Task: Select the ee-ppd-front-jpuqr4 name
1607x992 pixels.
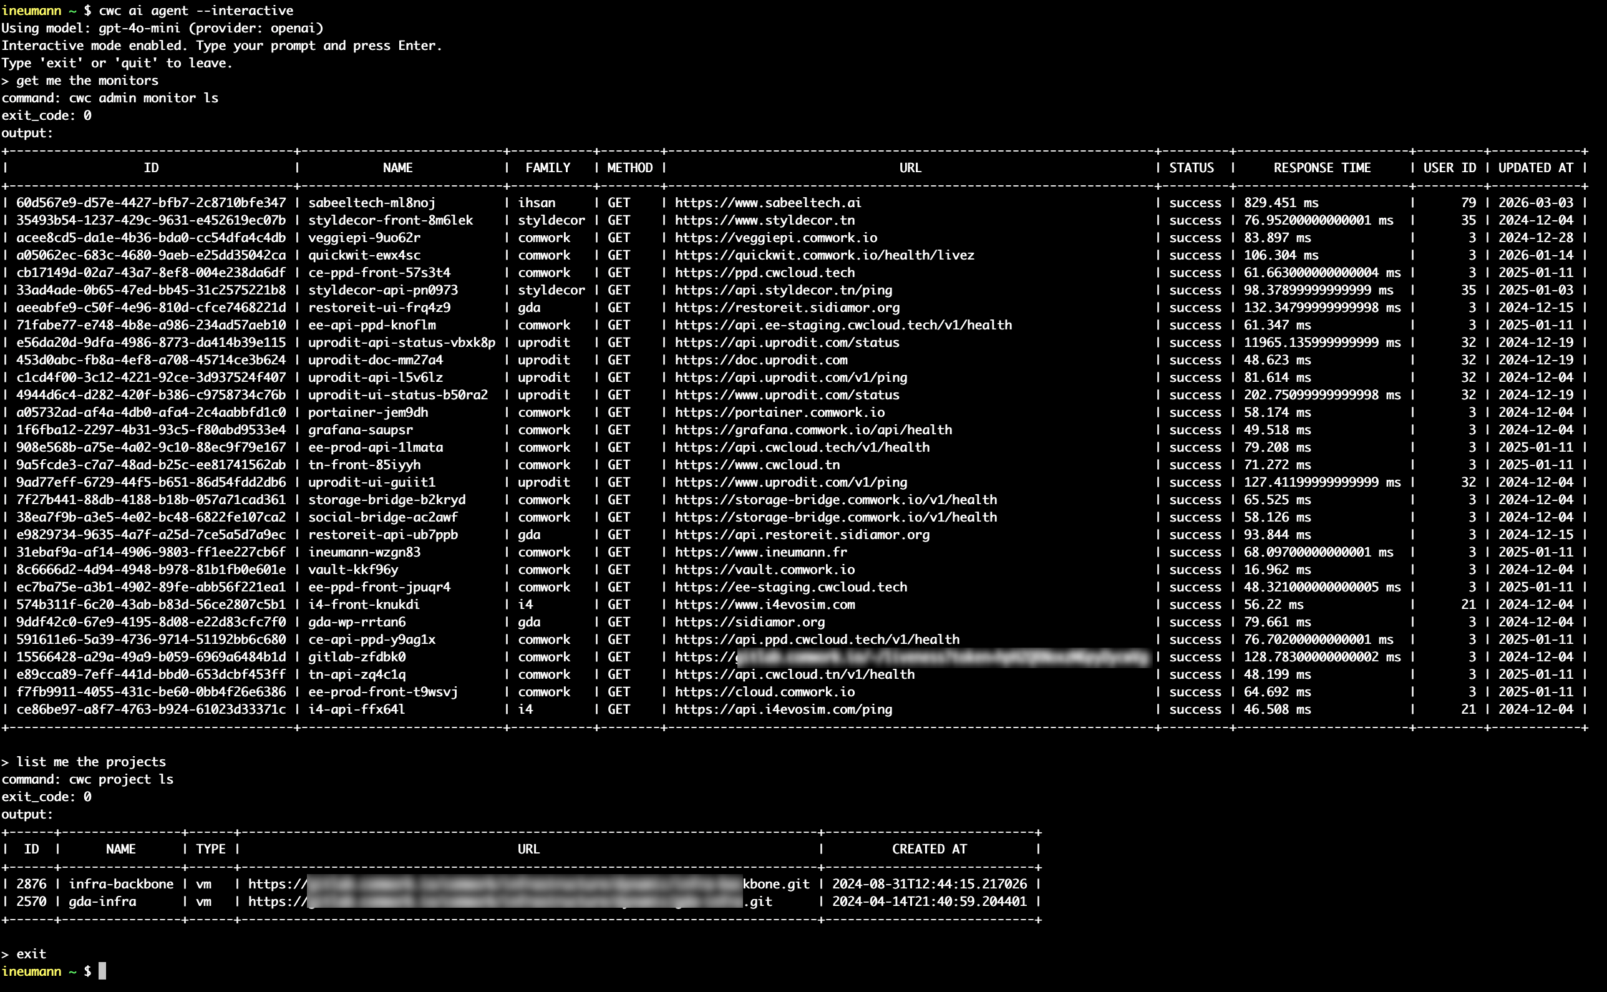Action: [x=379, y=587]
